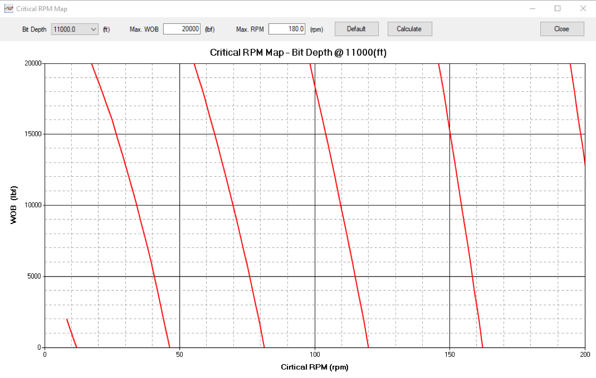The width and height of the screenshot is (596, 378).
Task: Click the 'Cirtical RPM (rpm)' horizontal axis label
Action: [x=314, y=367]
